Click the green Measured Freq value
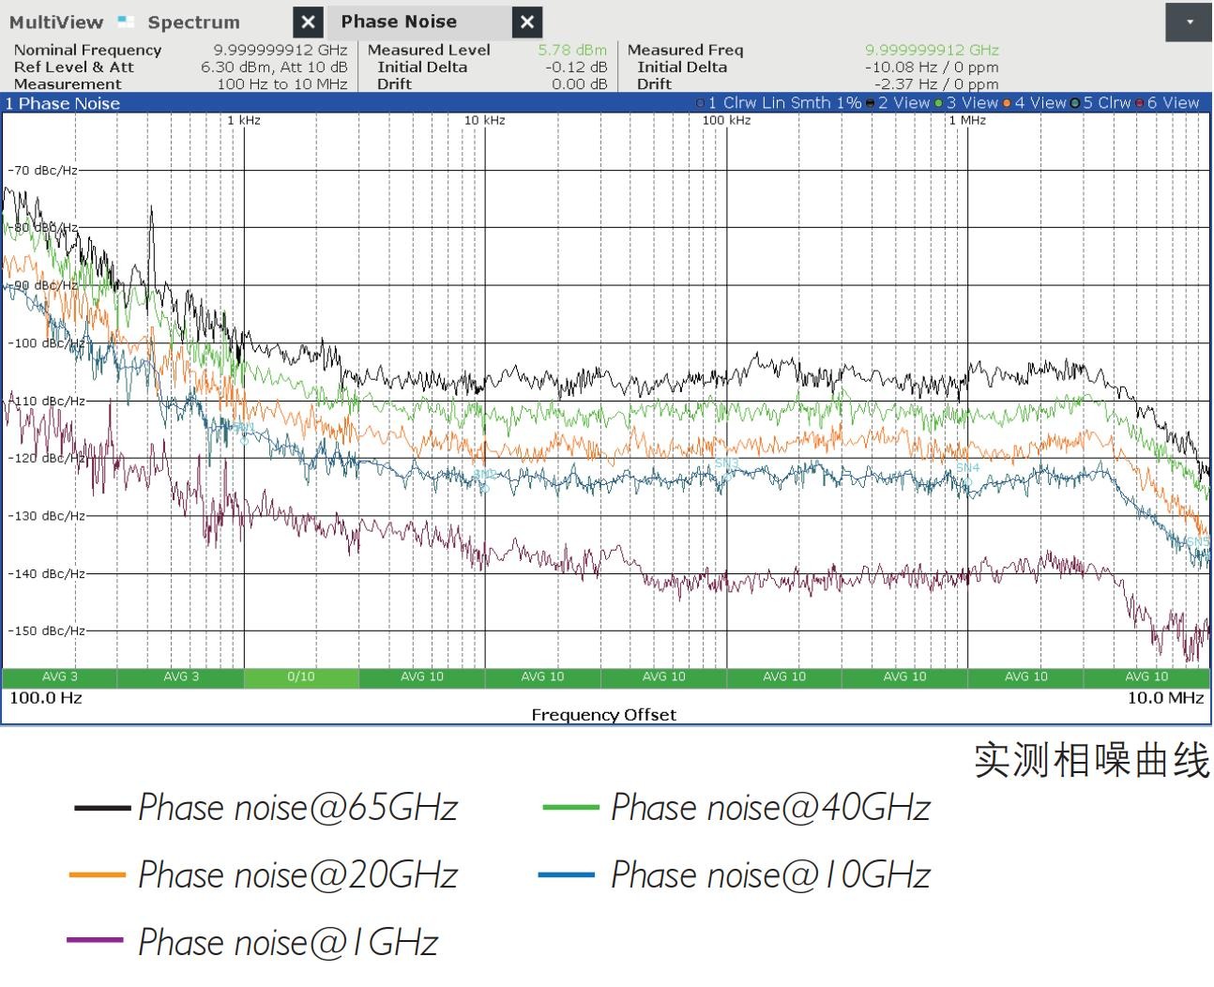 (932, 50)
